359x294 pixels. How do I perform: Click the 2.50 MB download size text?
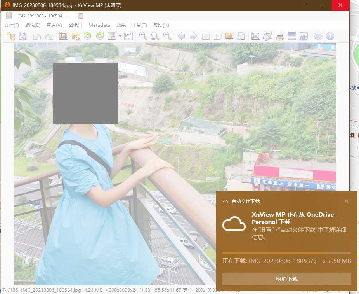[x=340, y=261]
